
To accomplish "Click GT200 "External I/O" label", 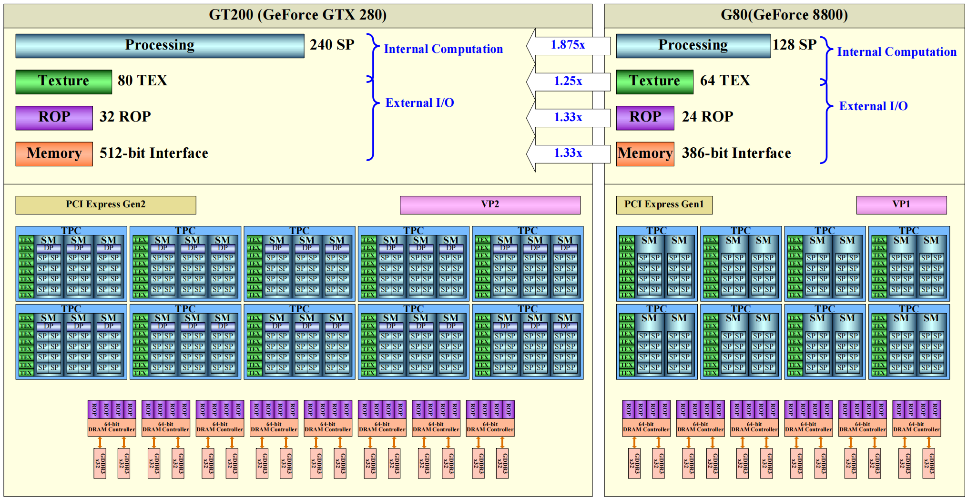I will [420, 103].
